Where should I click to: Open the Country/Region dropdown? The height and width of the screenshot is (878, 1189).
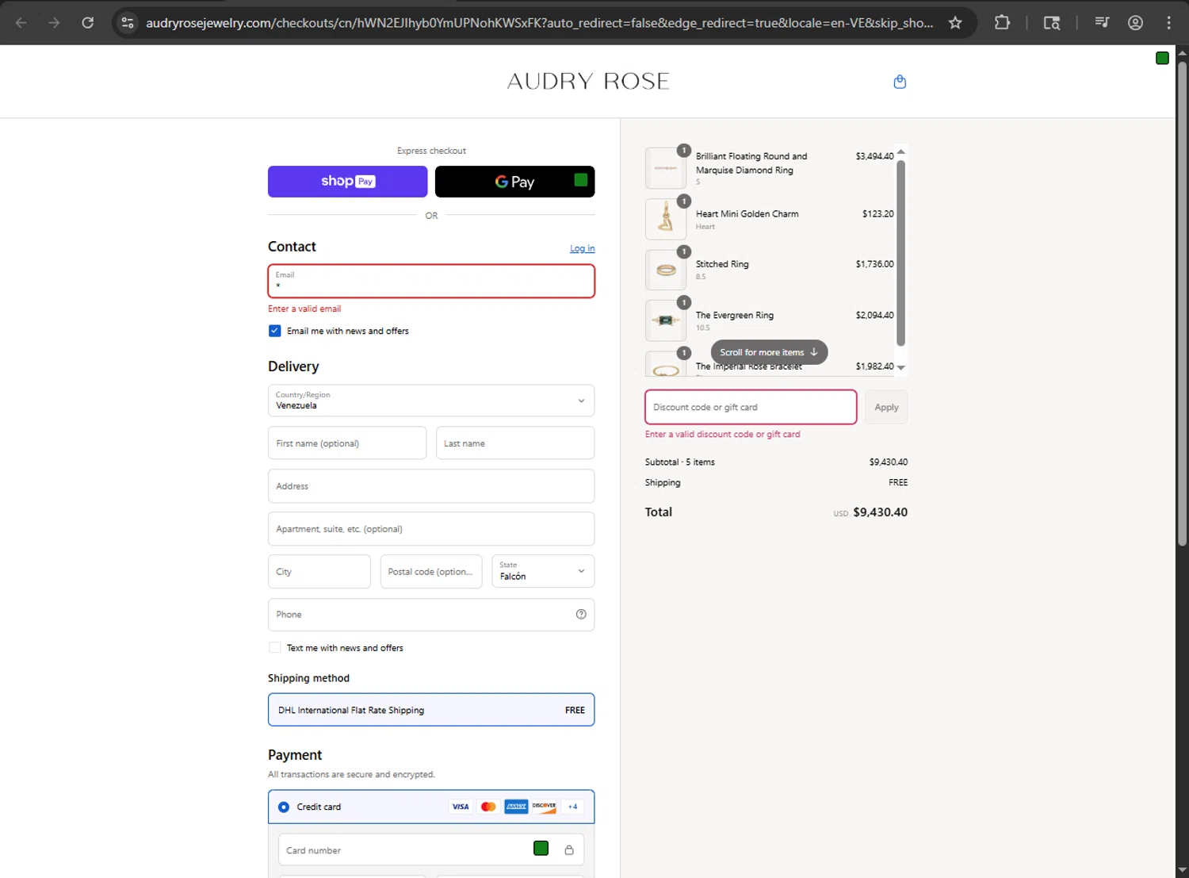tap(431, 401)
